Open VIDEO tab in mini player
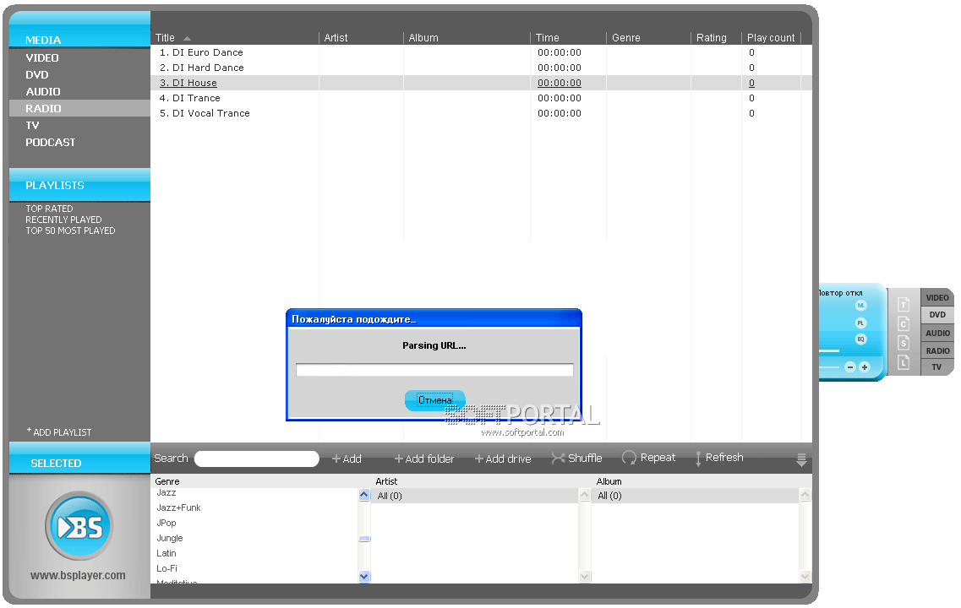 tap(937, 297)
